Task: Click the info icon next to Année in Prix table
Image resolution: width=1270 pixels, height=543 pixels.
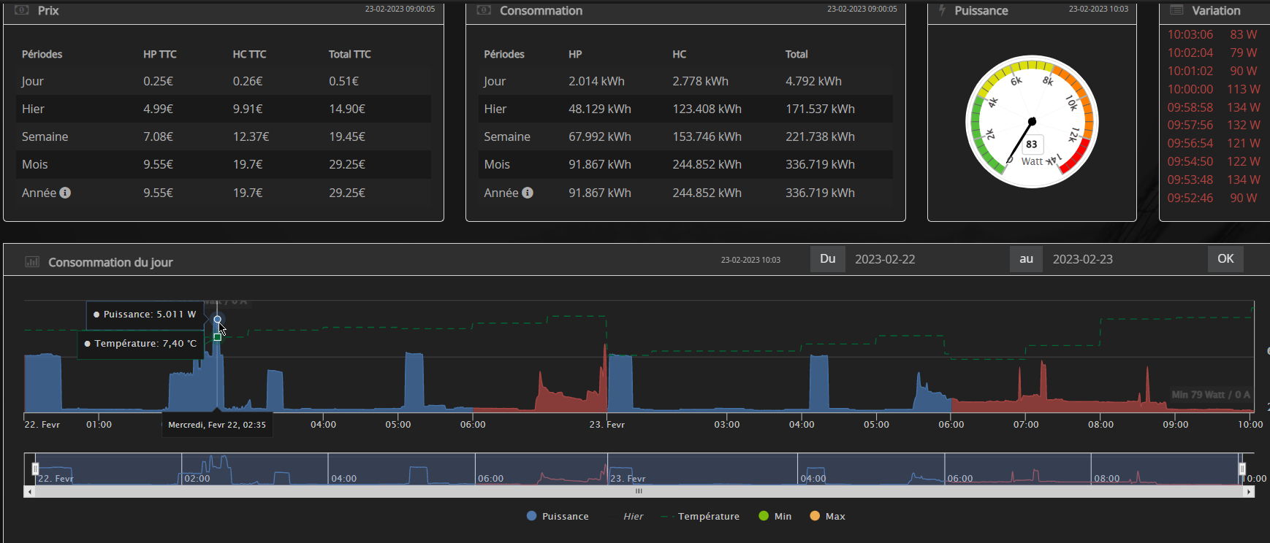Action: (x=65, y=193)
